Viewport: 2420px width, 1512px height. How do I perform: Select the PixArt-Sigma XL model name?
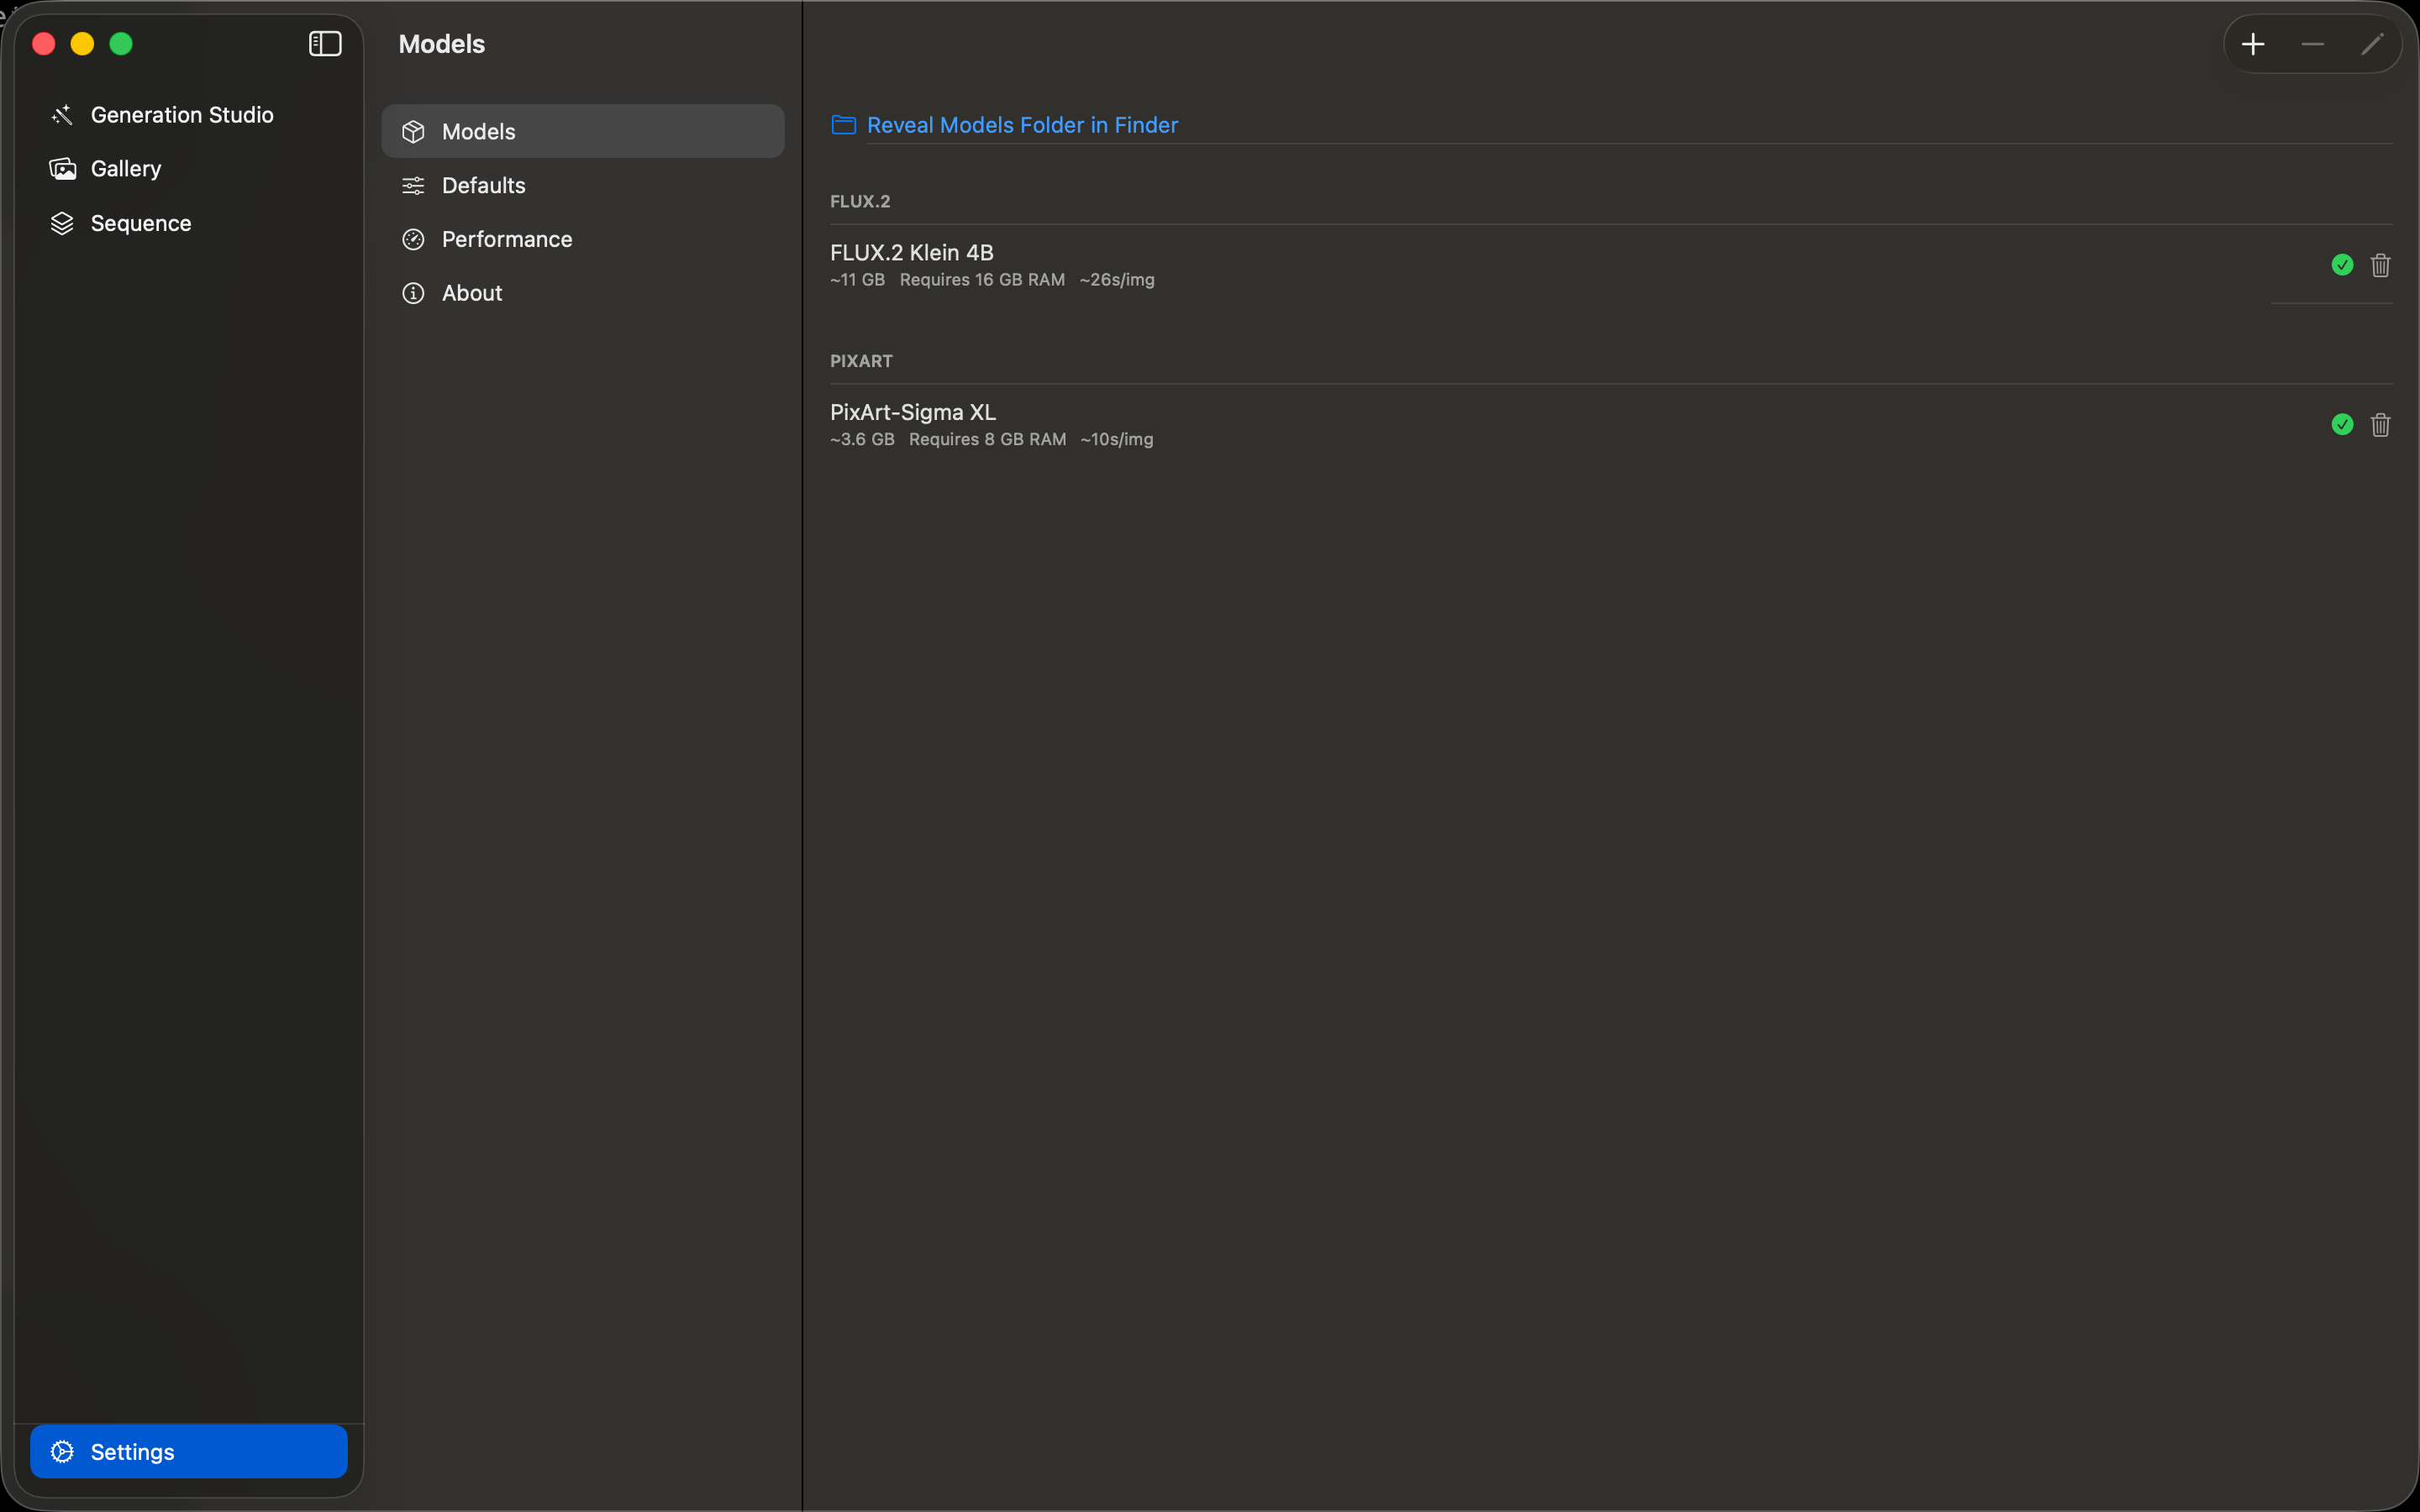912,412
